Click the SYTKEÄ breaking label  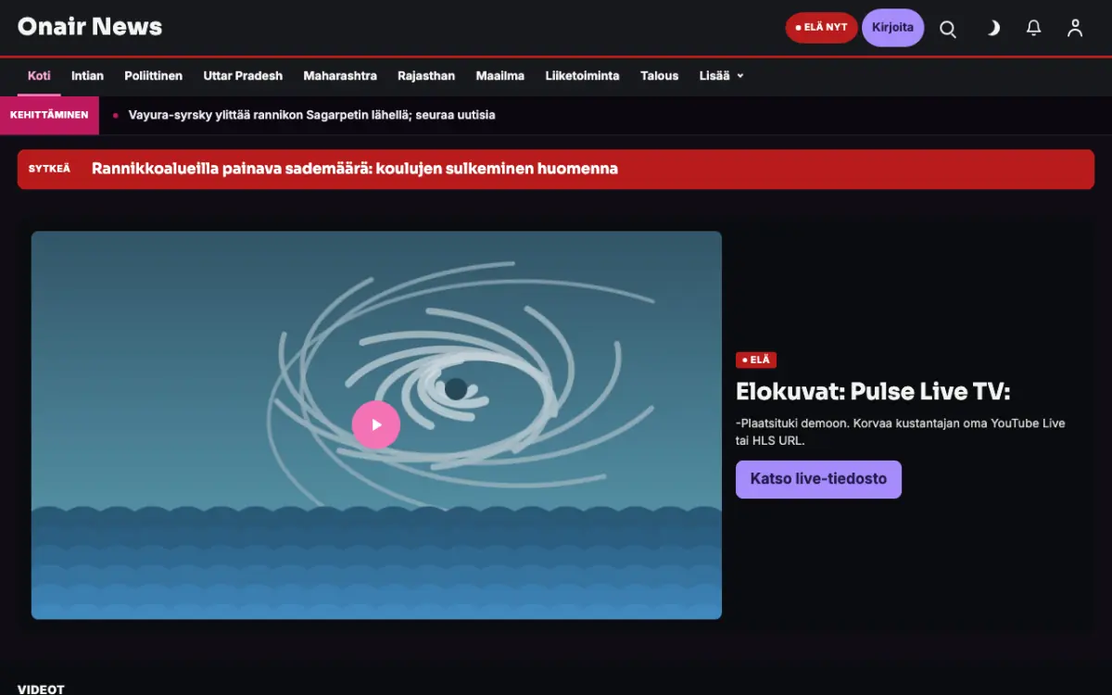49,169
